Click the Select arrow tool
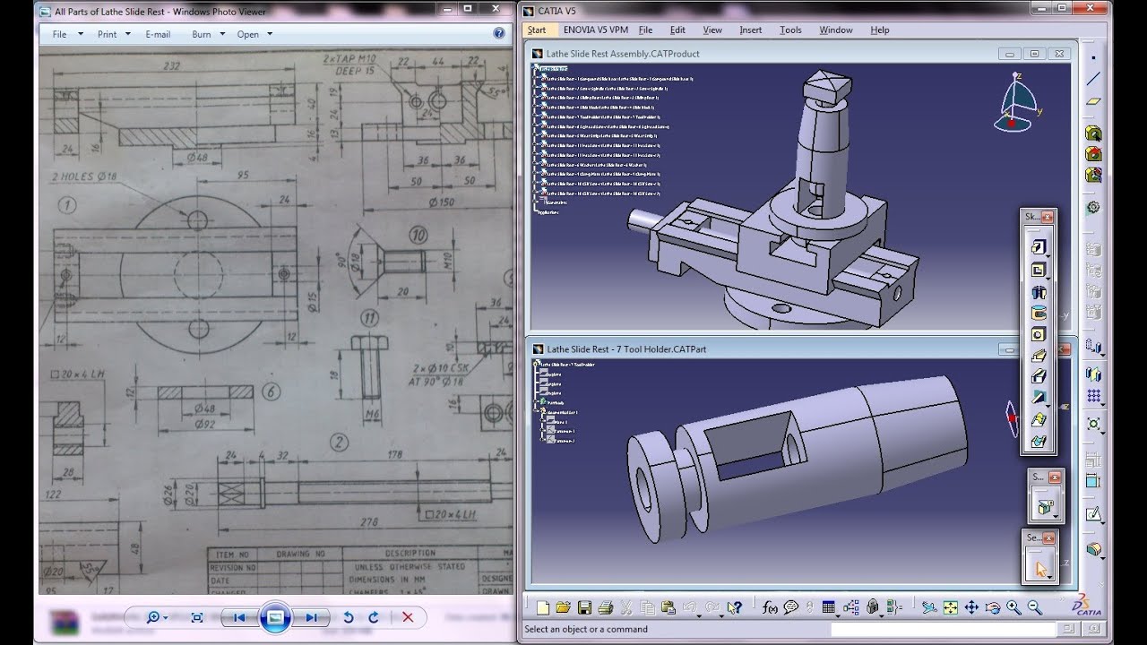1147x645 pixels. (x=1039, y=568)
